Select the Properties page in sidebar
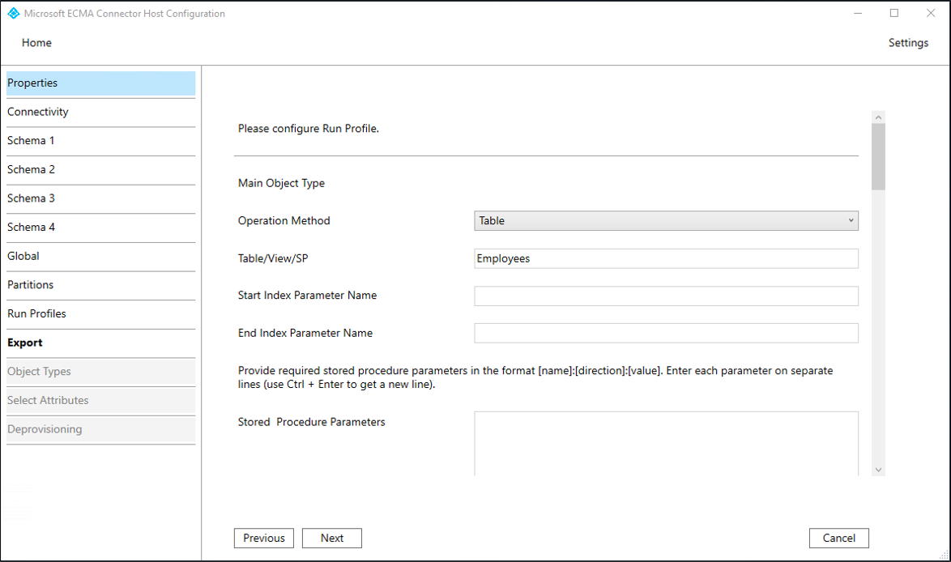This screenshot has height=562, width=951. tap(100, 83)
